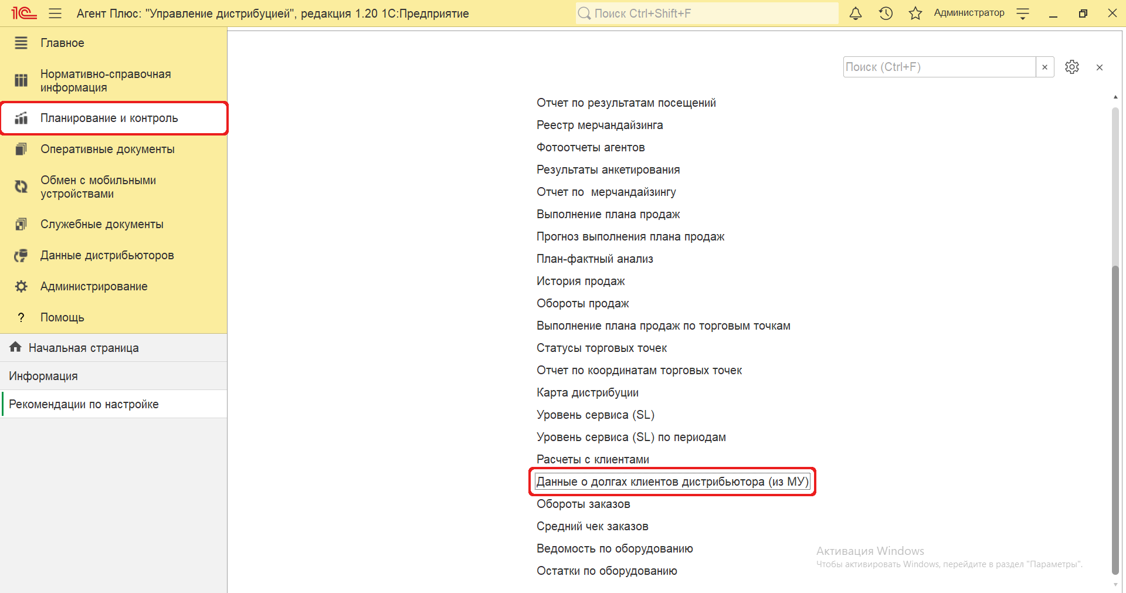The image size is (1126, 593).
Task: Open Оперативные документы section
Action: click(x=114, y=149)
